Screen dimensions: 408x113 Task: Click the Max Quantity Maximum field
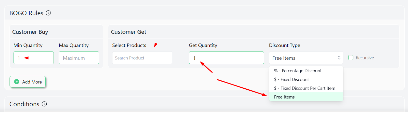(79, 58)
